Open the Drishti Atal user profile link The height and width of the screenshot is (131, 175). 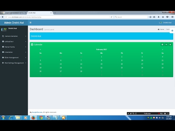165,23
